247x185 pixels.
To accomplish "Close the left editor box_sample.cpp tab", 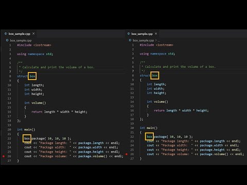I will [33, 33].
